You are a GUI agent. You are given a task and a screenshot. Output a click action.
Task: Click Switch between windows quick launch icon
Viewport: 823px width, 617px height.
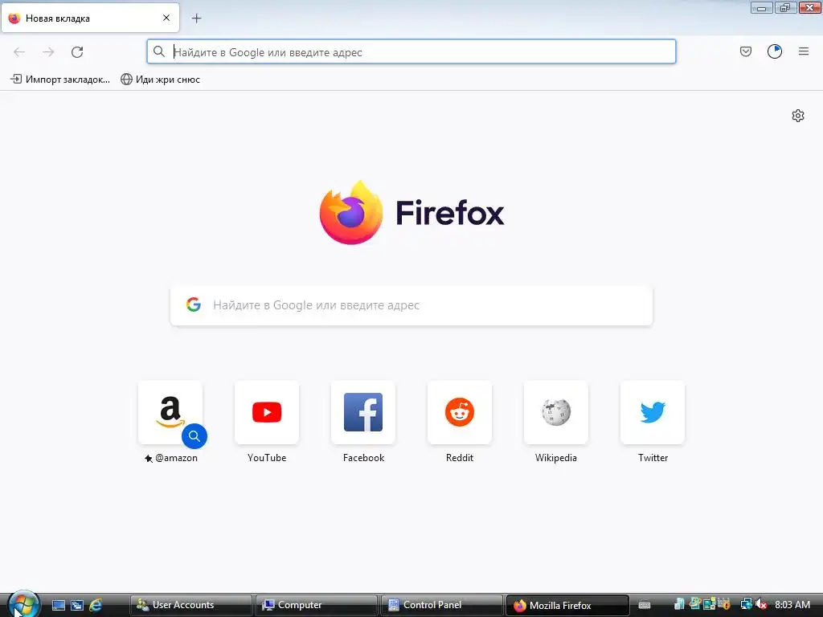77,605
